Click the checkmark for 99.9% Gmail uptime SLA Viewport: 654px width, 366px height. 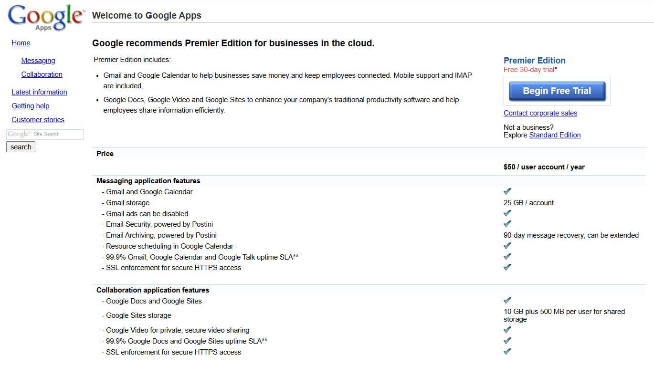click(507, 256)
